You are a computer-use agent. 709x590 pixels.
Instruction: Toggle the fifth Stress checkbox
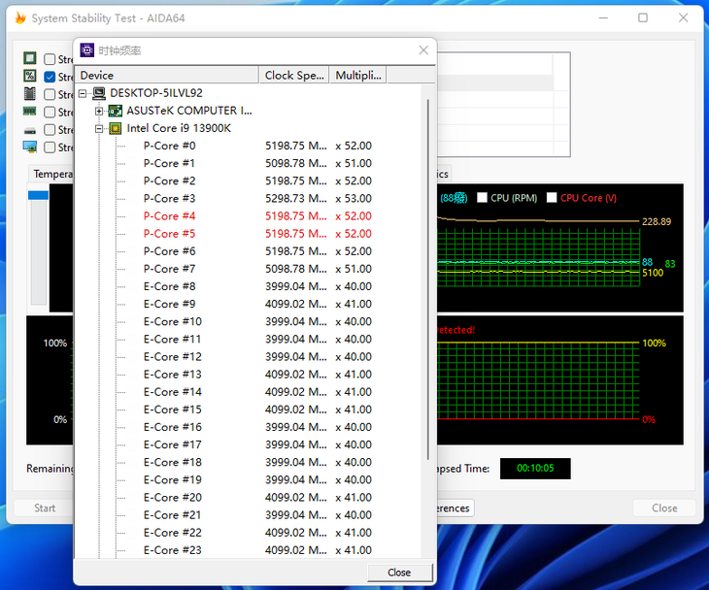pos(50,130)
